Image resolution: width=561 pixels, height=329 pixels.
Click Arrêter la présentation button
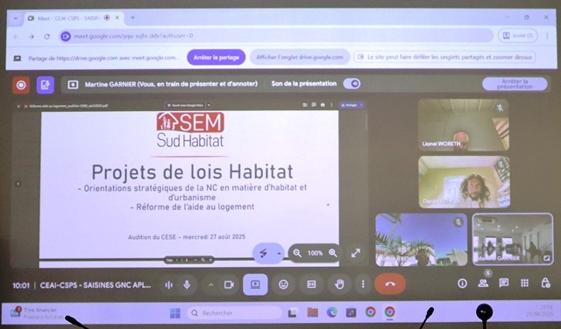[515, 84]
